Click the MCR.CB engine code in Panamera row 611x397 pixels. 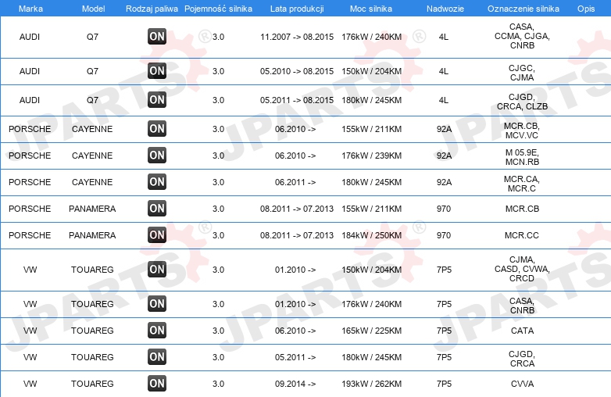point(522,209)
